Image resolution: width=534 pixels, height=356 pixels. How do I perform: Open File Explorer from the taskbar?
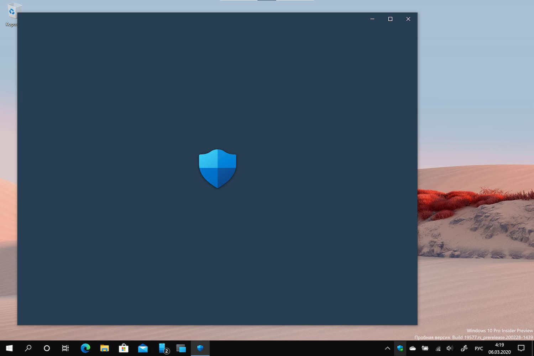tap(104, 348)
